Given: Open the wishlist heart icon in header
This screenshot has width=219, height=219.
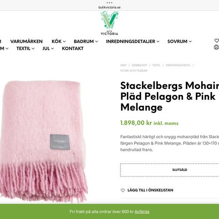Looking at the screenshot, I should (x=217, y=41).
